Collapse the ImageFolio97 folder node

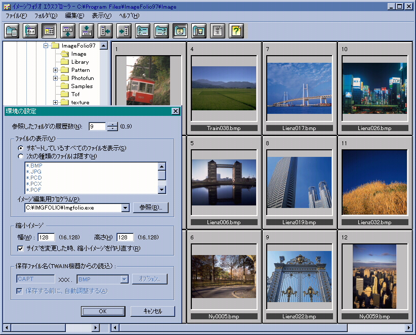tap(46, 46)
